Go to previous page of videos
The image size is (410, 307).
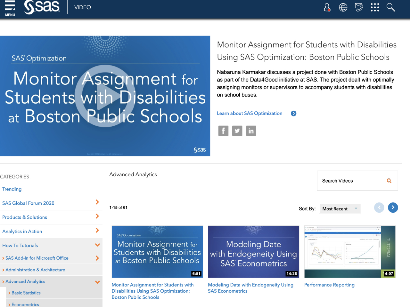click(379, 208)
